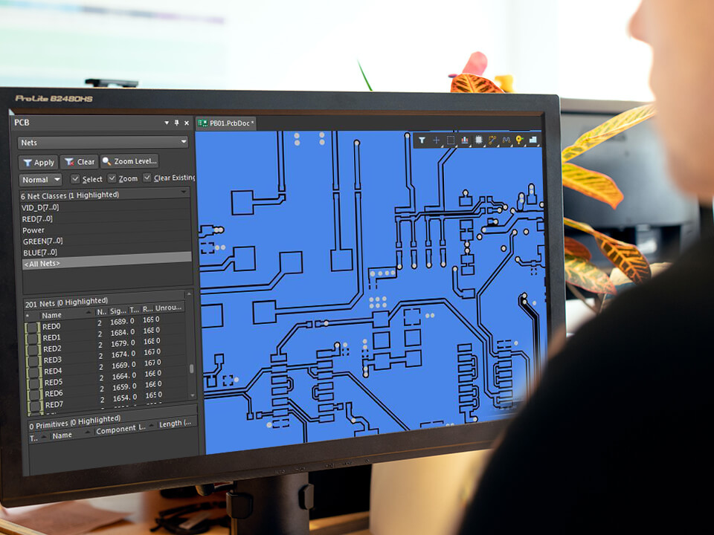Toggle the Clear Existing checkbox

coord(147,178)
